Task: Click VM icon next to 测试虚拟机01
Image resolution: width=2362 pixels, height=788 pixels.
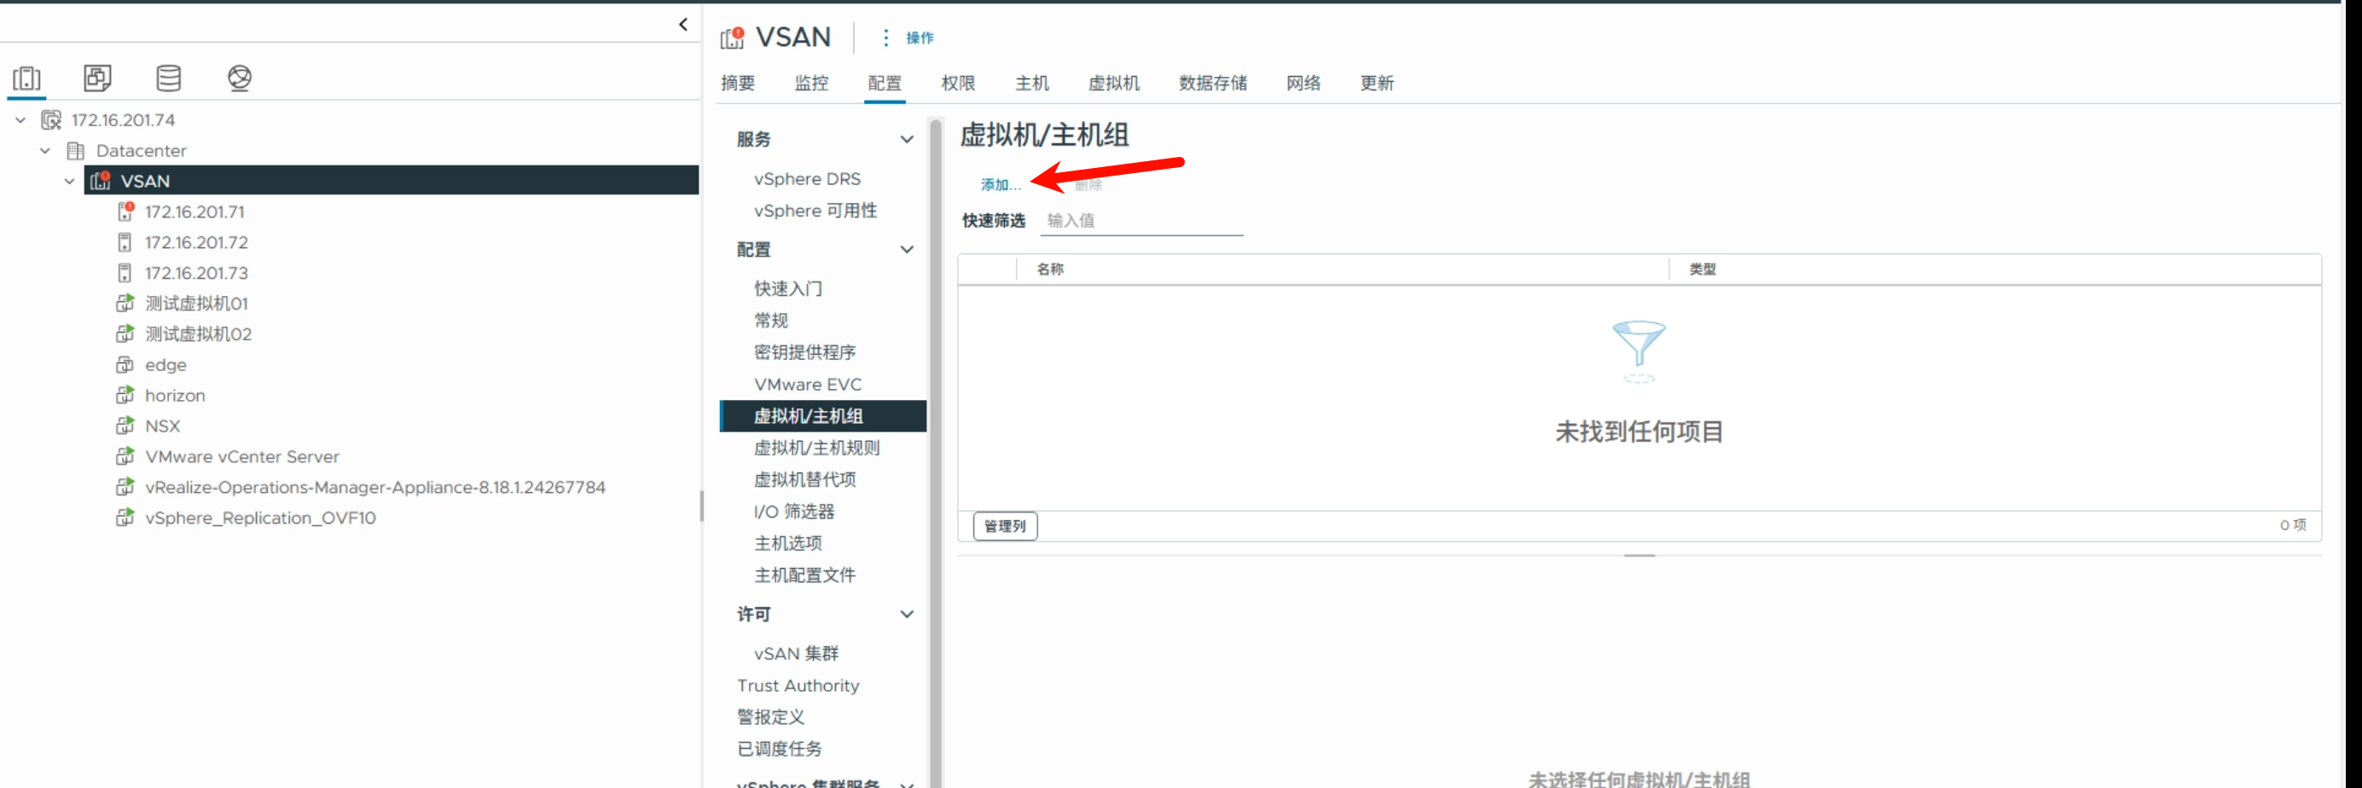Action: click(125, 304)
